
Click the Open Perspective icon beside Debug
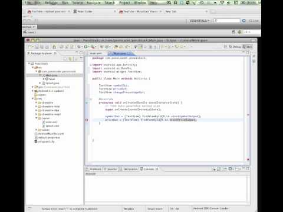225,47
